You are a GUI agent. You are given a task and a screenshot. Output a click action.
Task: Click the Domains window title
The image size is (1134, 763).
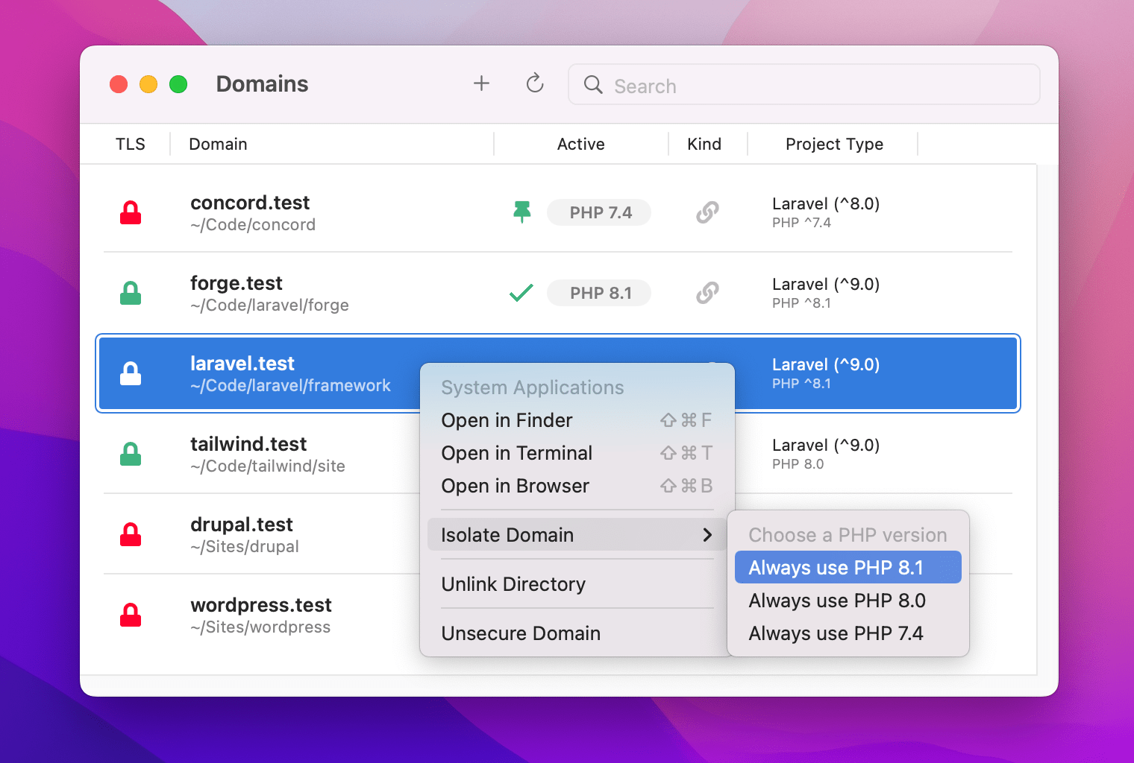[x=262, y=84]
